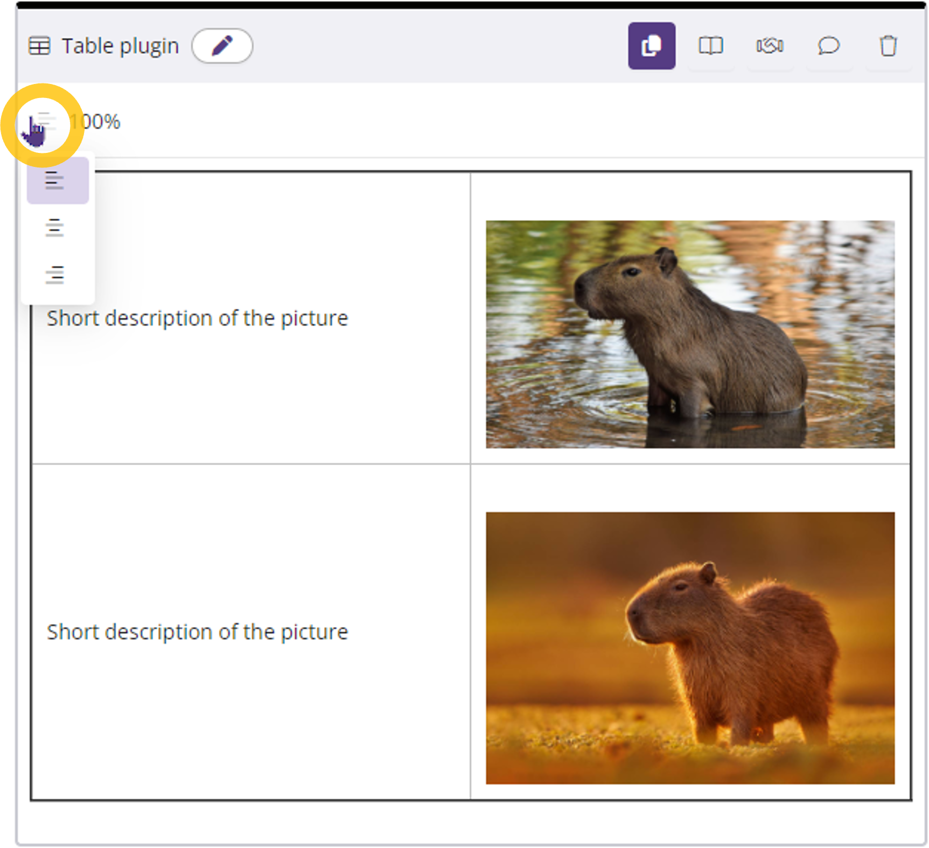The image size is (929, 848).
Task: Click the open book icon
Action: (x=710, y=46)
